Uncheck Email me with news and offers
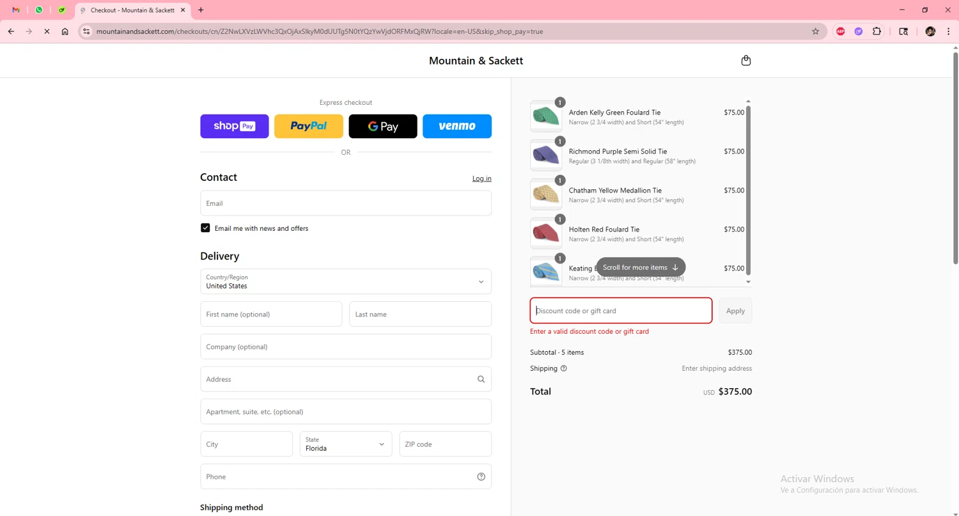The width and height of the screenshot is (959, 516). click(x=205, y=228)
